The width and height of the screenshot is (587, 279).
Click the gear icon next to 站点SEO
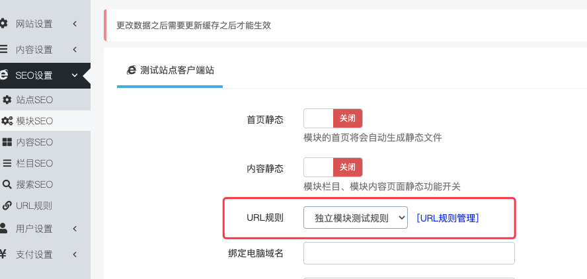(7, 100)
